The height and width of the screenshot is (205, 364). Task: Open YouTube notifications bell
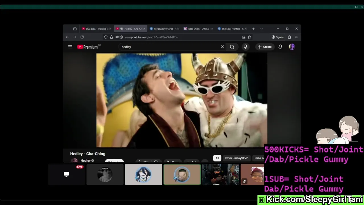click(280, 47)
